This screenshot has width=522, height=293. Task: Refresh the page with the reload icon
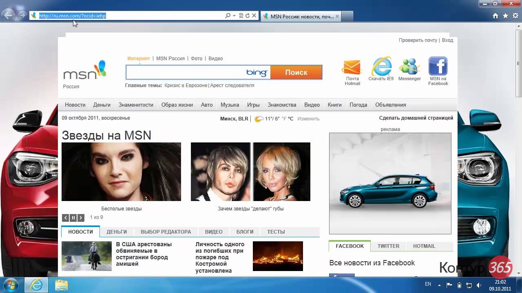click(x=247, y=16)
